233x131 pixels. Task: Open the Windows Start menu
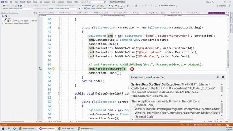click(x=3, y=128)
